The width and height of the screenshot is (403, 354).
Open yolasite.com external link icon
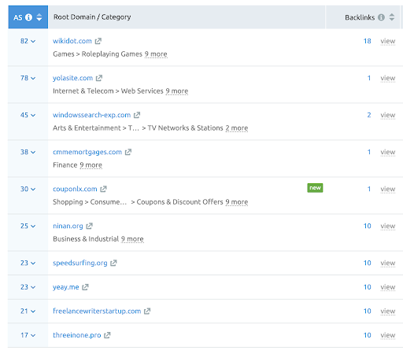tap(99, 78)
